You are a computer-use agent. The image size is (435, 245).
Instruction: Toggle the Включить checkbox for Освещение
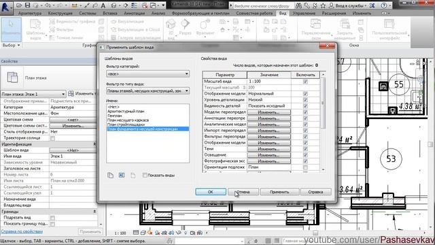tap(305, 154)
